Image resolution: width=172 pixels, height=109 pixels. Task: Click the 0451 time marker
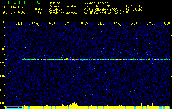coord(19,24)
